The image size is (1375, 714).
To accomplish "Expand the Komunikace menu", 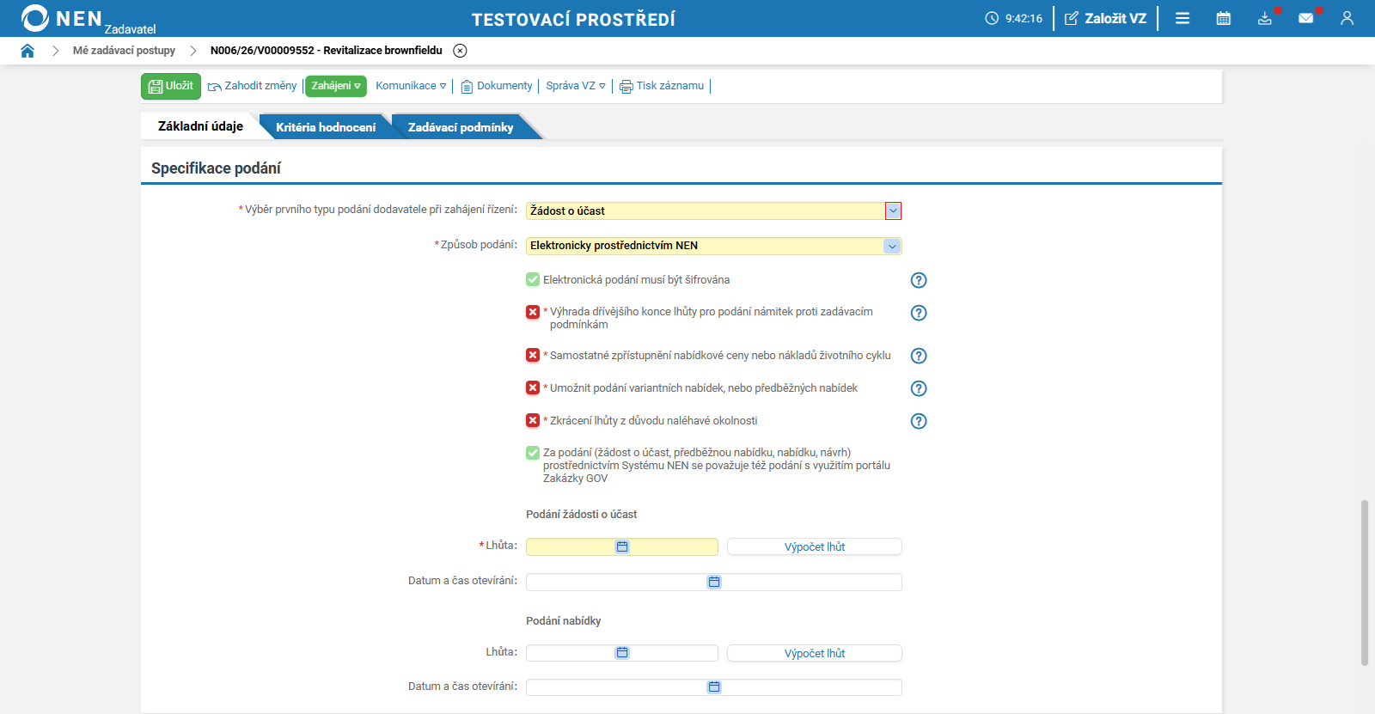I will coord(411,86).
